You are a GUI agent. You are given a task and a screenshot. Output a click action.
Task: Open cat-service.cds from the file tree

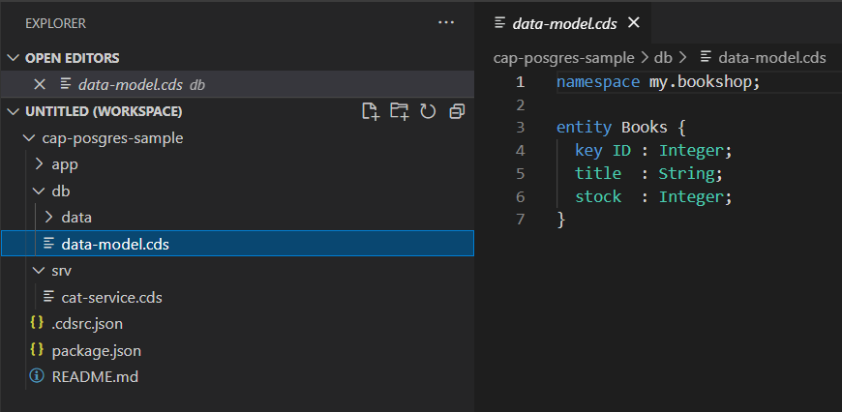coord(111,297)
